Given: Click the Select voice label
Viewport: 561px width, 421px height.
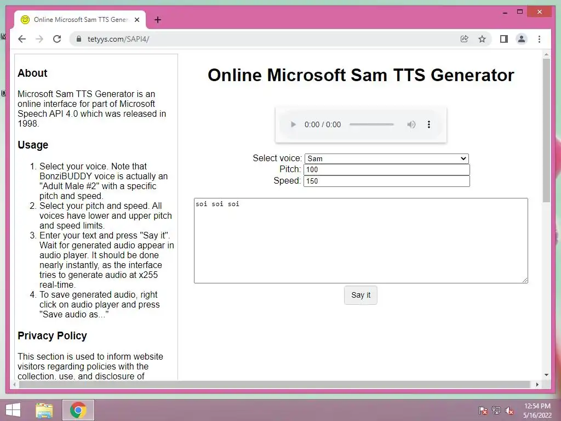Looking at the screenshot, I should 277,158.
